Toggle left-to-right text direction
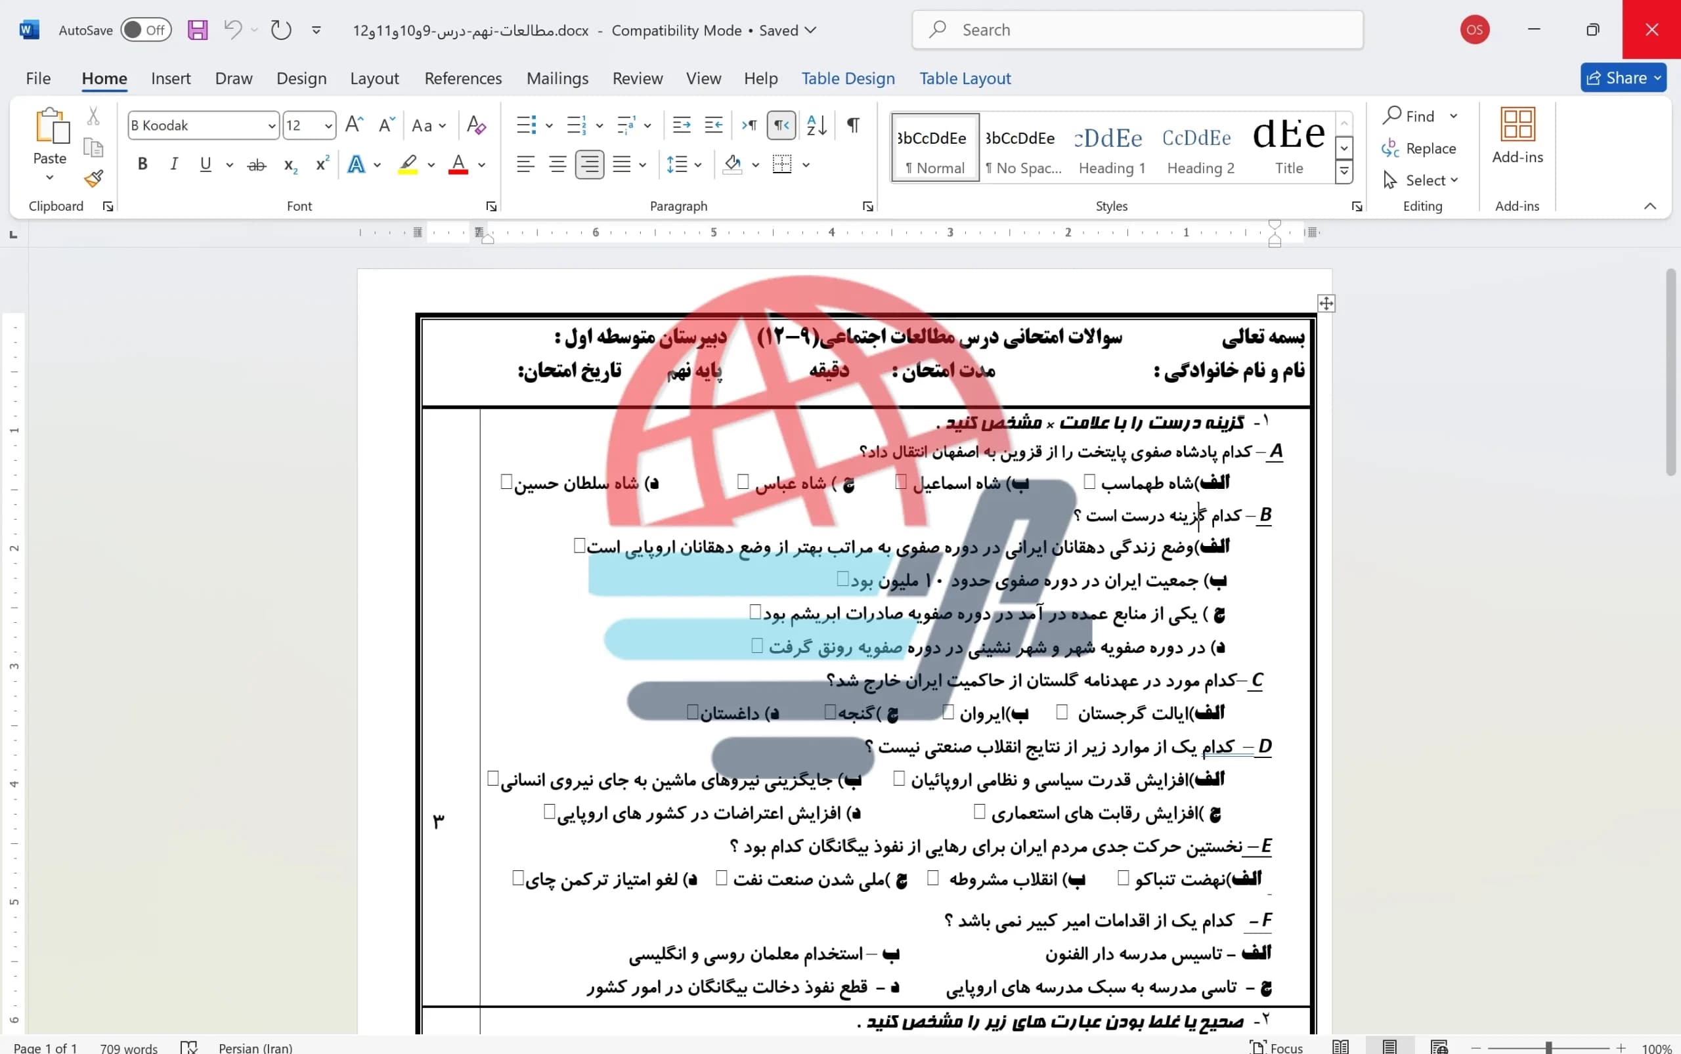The image size is (1681, 1054). click(x=749, y=125)
